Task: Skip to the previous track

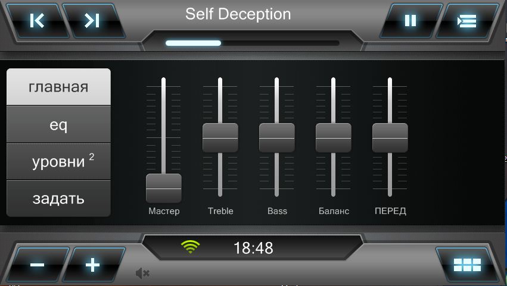Action: (37, 21)
